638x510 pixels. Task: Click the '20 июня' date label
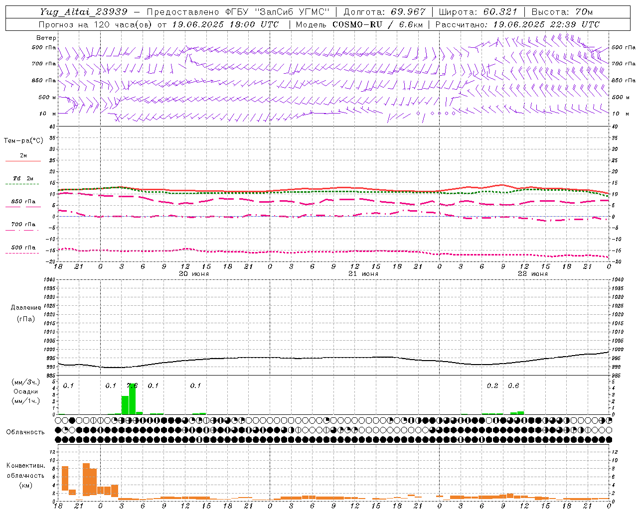[x=194, y=274]
